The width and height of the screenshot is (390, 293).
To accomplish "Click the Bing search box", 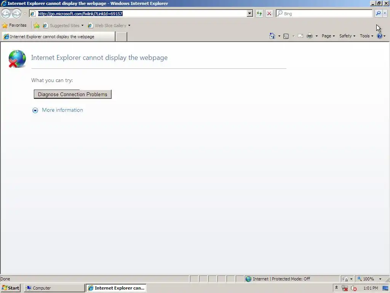I will tap(324, 13).
